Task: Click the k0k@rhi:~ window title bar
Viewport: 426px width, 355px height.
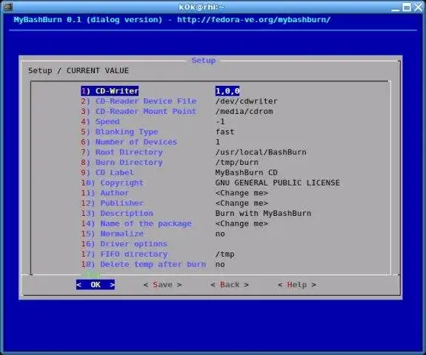Action: [x=201, y=7]
